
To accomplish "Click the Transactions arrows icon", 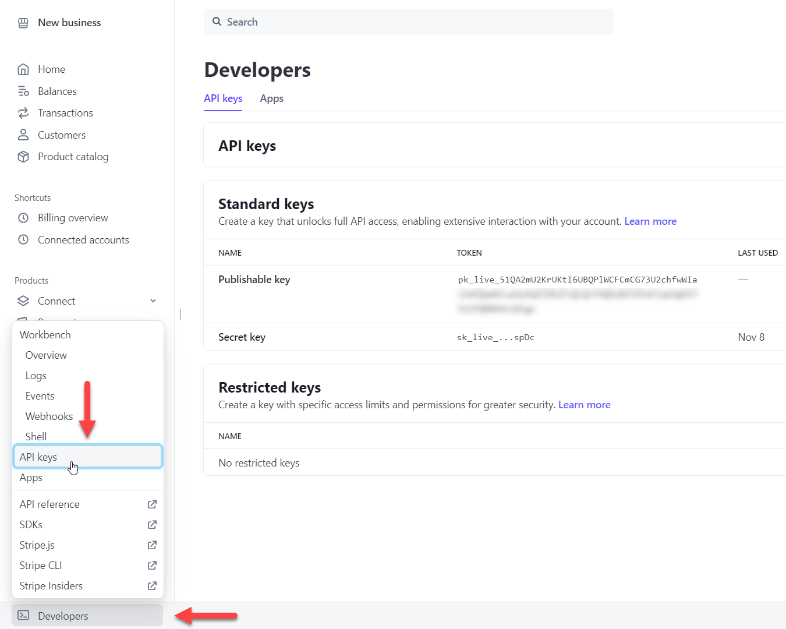I will (23, 113).
